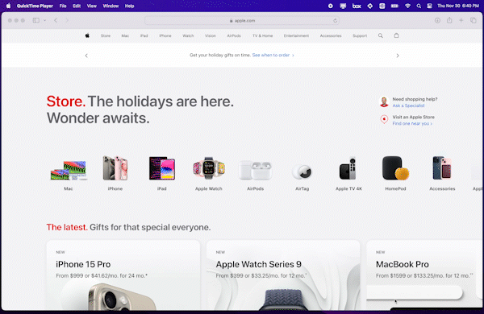The image size is (484, 314).
Task: Open the shopping bag icon
Action: point(396,35)
